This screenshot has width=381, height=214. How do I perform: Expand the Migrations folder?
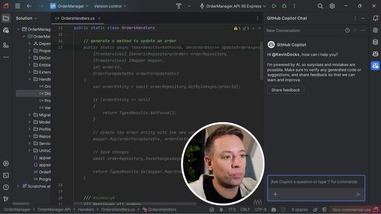pyautogui.click(x=29, y=115)
